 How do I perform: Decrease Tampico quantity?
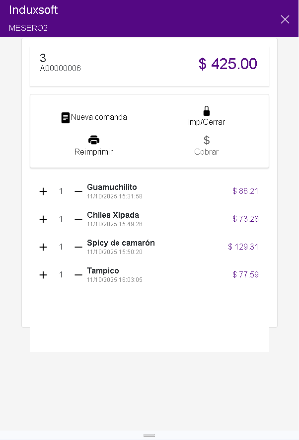click(78, 275)
